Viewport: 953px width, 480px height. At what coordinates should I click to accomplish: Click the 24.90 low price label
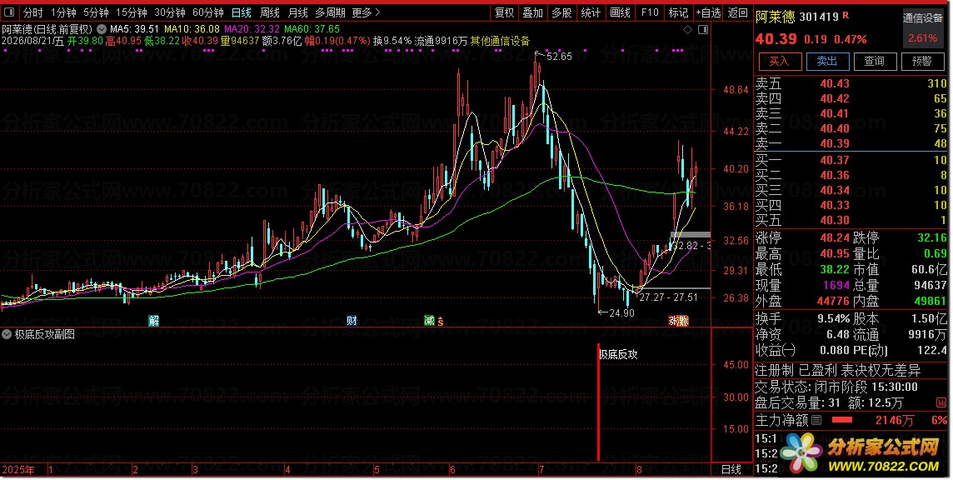click(x=621, y=312)
